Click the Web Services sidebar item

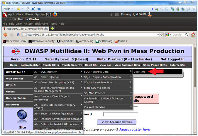pyautogui.click(x=19, y=79)
